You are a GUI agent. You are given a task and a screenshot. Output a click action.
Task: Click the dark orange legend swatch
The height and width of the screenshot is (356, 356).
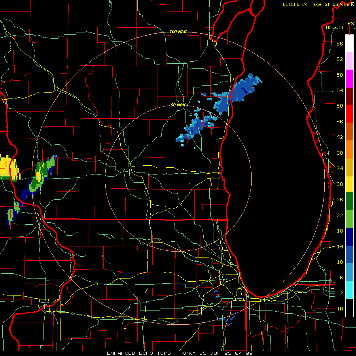point(349,131)
